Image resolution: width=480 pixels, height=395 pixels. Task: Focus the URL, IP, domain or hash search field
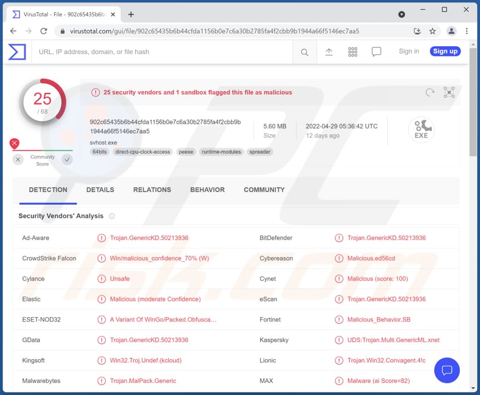[162, 52]
